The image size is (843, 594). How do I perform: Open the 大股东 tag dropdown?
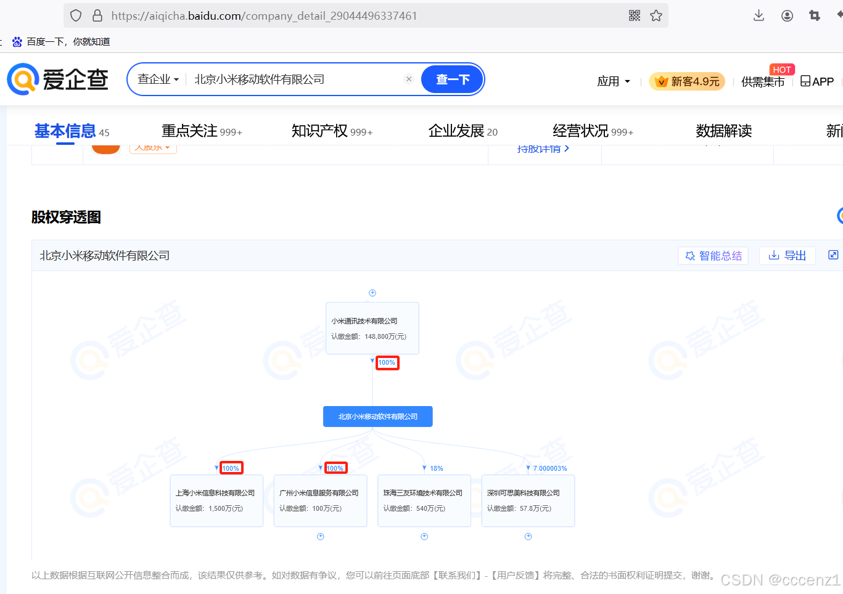[x=153, y=148]
